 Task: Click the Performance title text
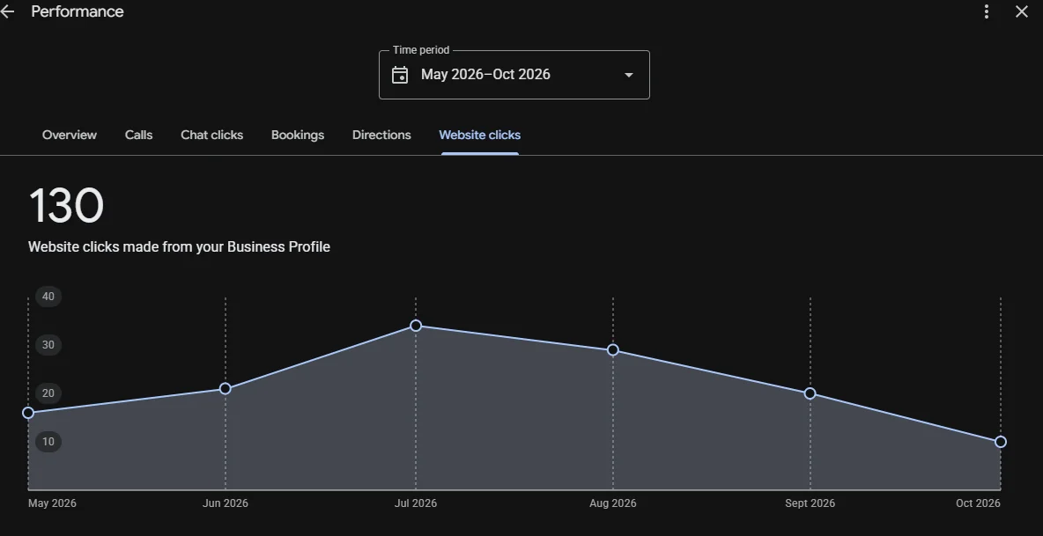point(78,11)
